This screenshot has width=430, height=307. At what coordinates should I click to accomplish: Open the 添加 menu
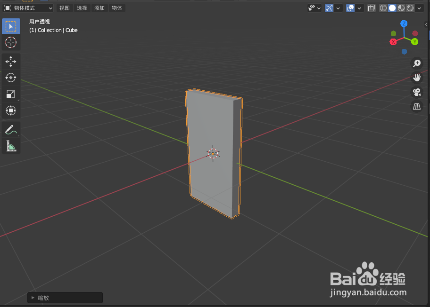[x=99, y=8]
